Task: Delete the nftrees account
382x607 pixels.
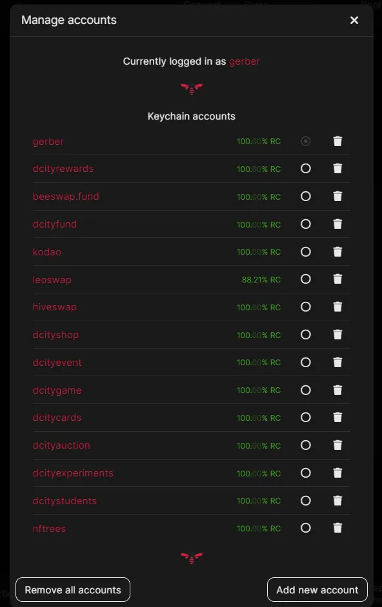Action: 337,528
